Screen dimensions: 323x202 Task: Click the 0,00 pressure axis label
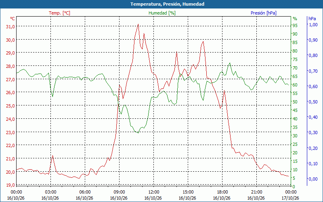[x=313, y=179]
